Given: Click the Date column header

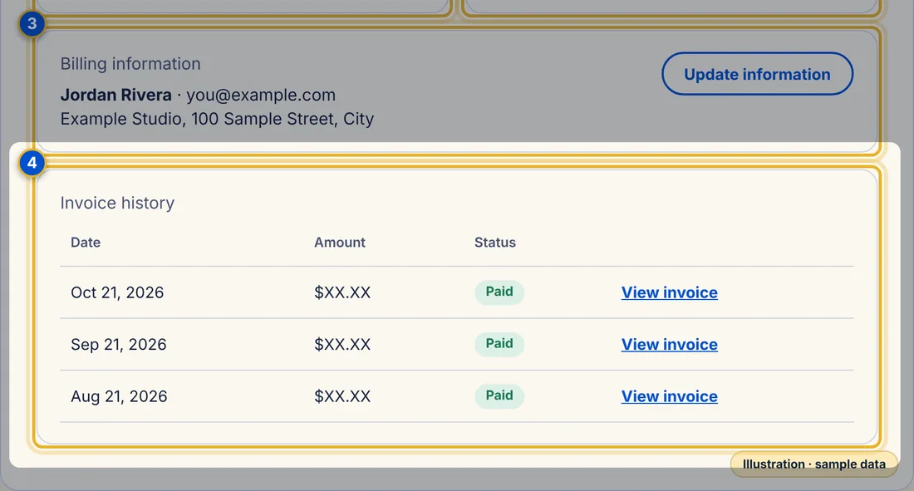Looking at the screenshot, I should tap(86, 242).
